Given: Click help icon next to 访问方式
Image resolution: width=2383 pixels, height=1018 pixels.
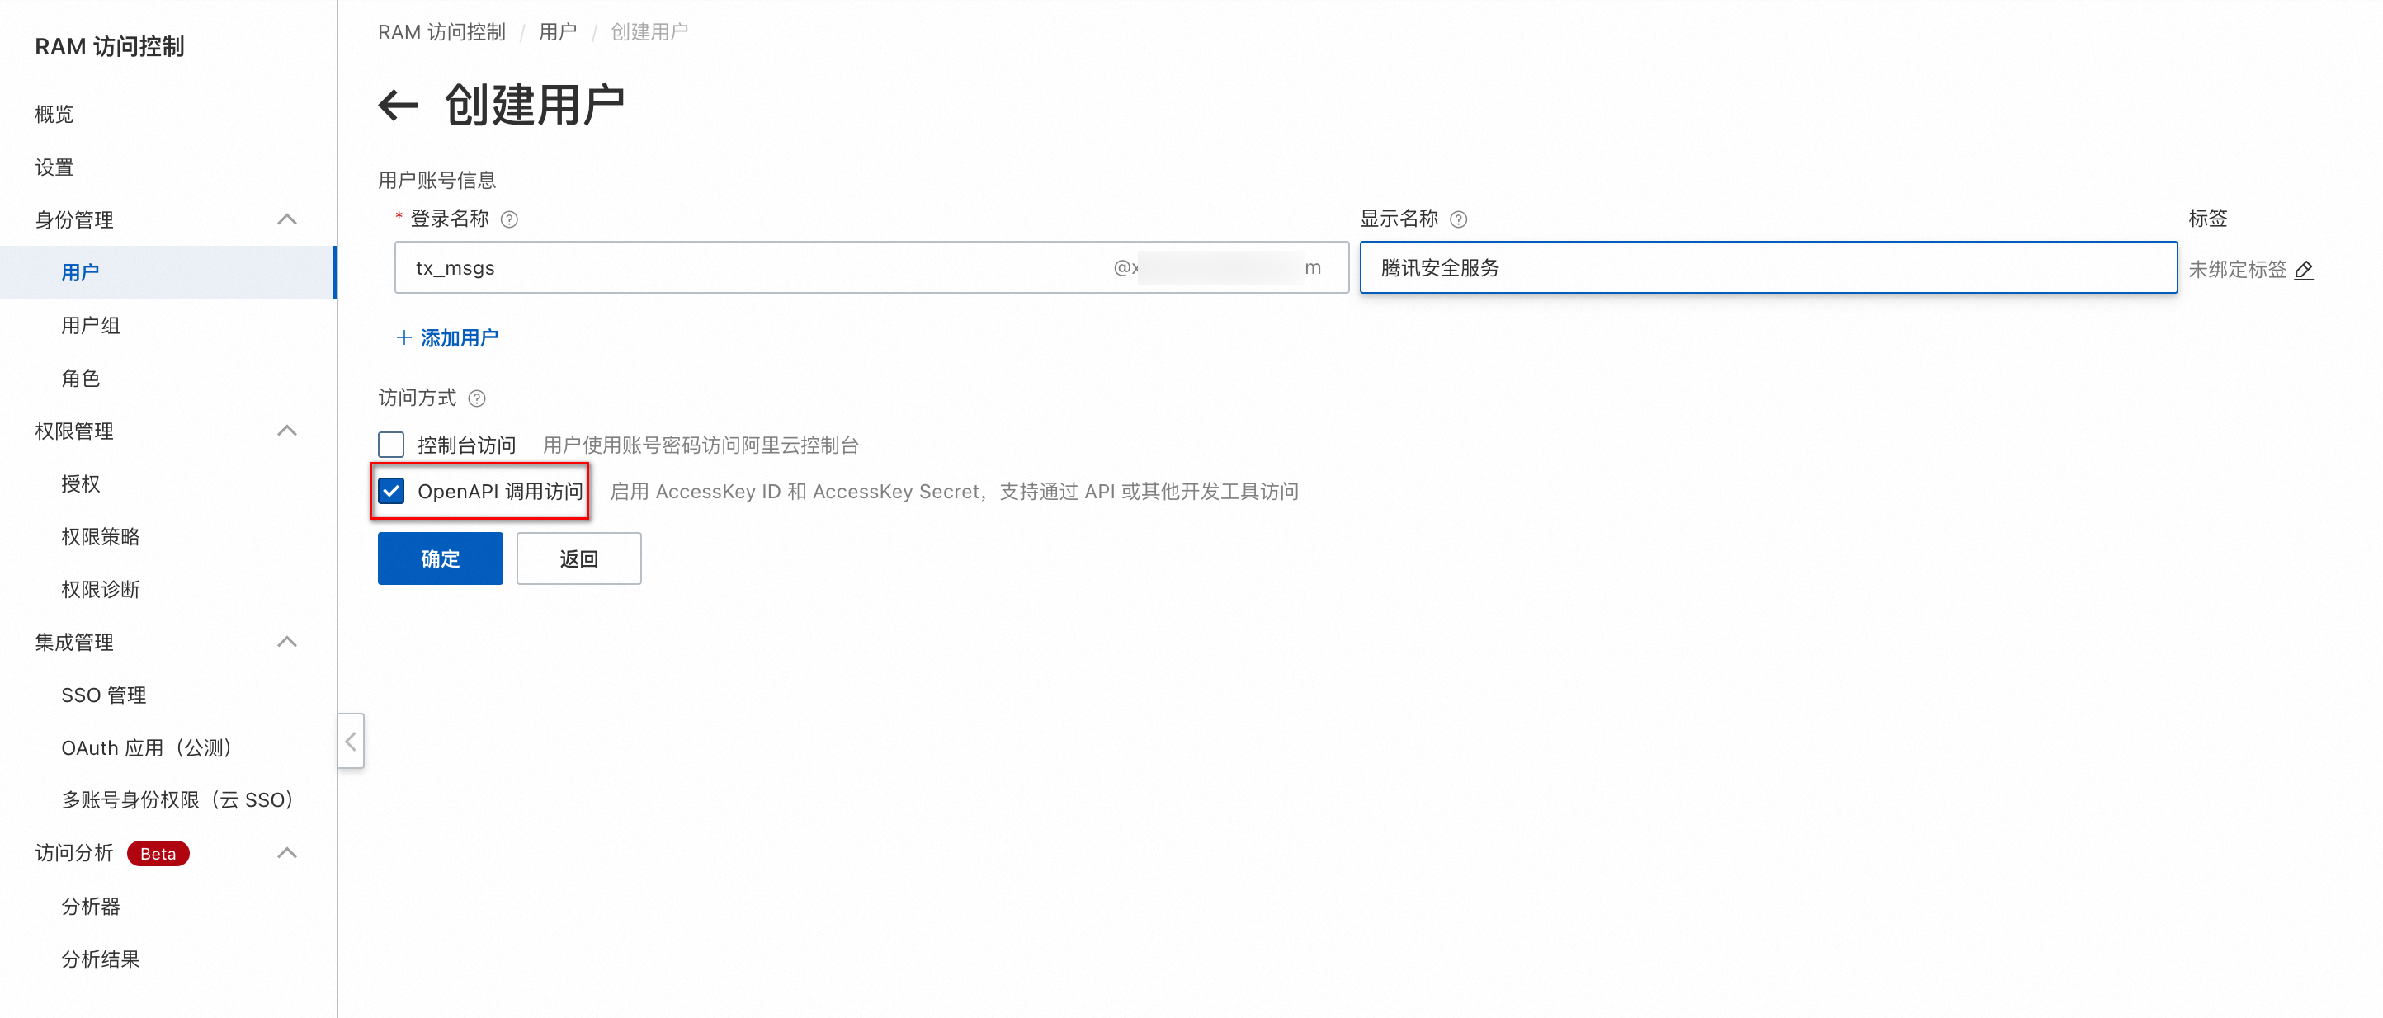Looking at the screenshot, I should (476, 398).
